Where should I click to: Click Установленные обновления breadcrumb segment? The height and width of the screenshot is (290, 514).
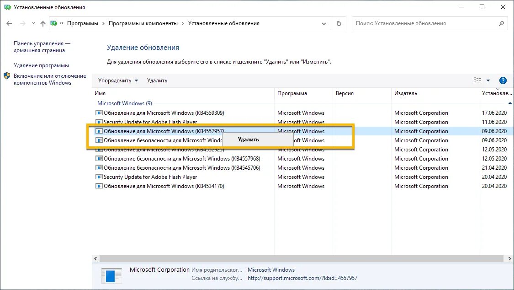click(x=224, y=23)
